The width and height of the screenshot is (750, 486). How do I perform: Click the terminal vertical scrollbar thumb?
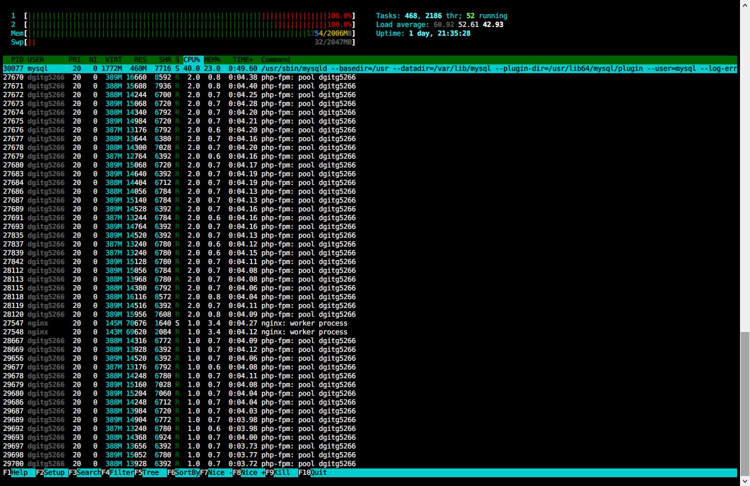coord(745,404)
